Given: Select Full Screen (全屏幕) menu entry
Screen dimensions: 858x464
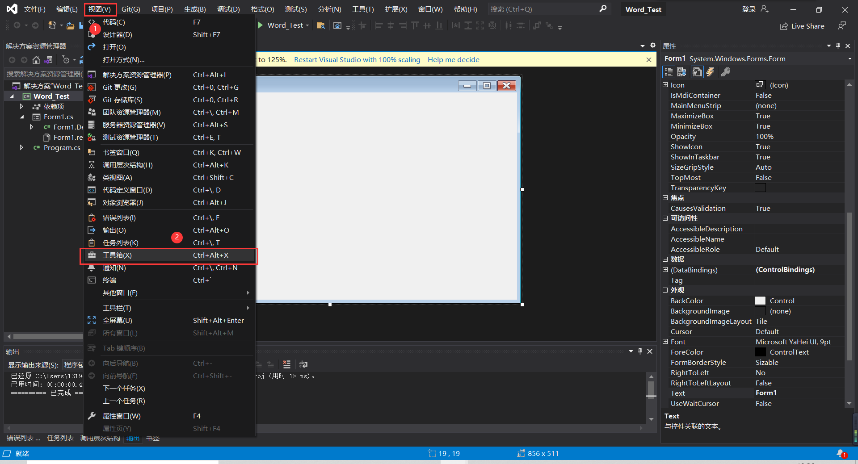Looking at the screenshot, I should coord(169,321).
